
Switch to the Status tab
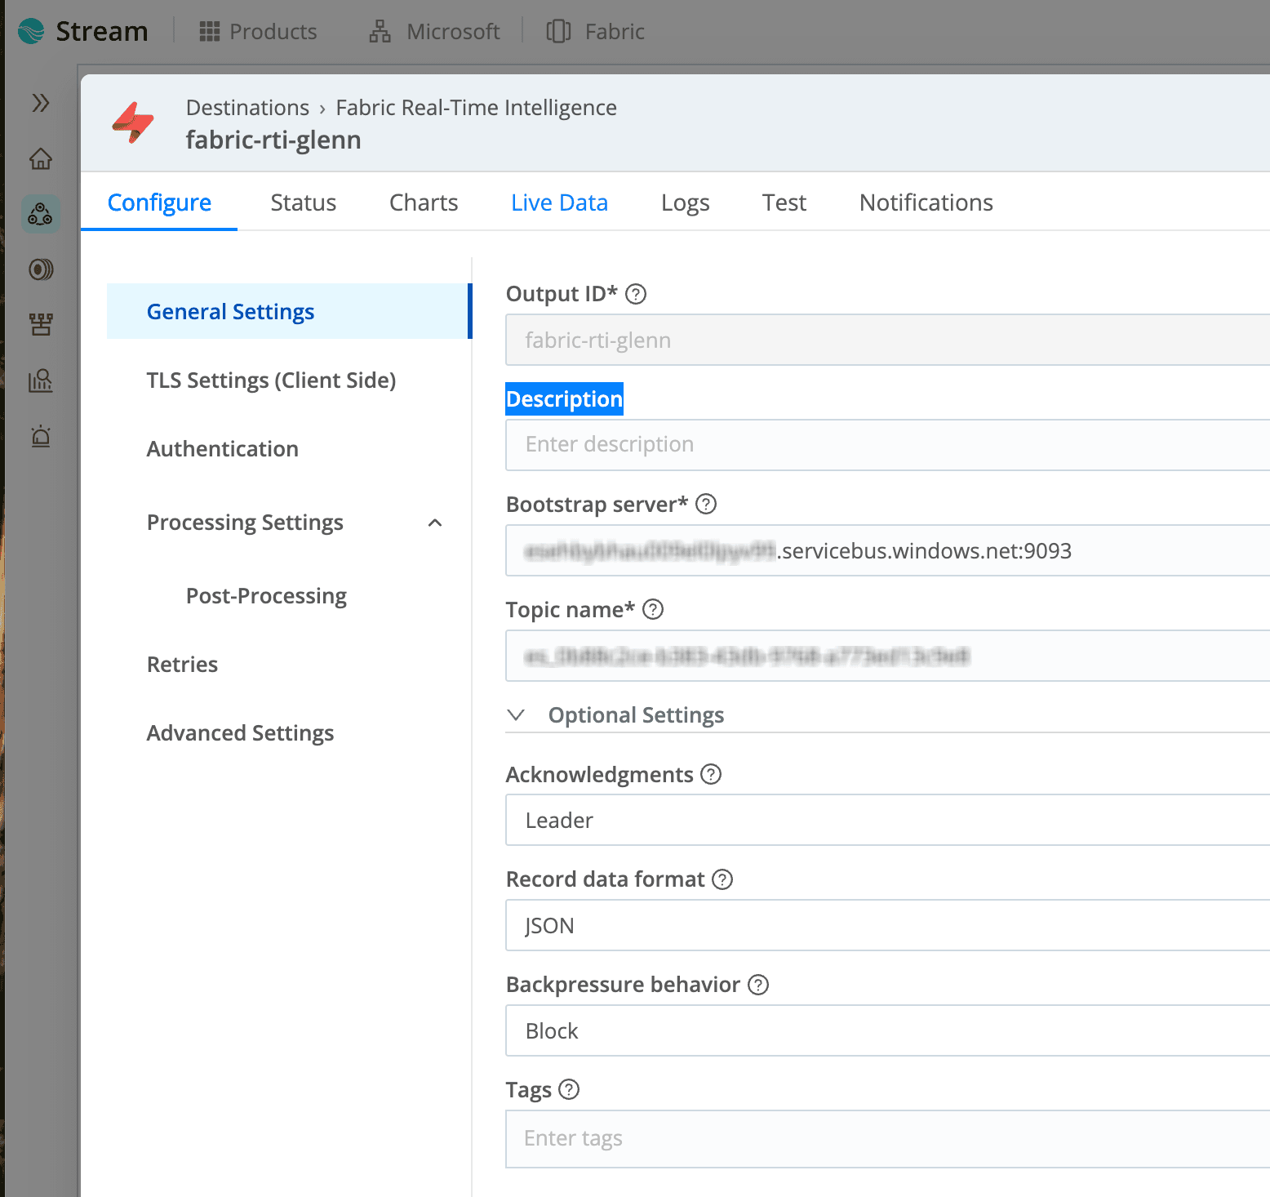coord(303,202)
